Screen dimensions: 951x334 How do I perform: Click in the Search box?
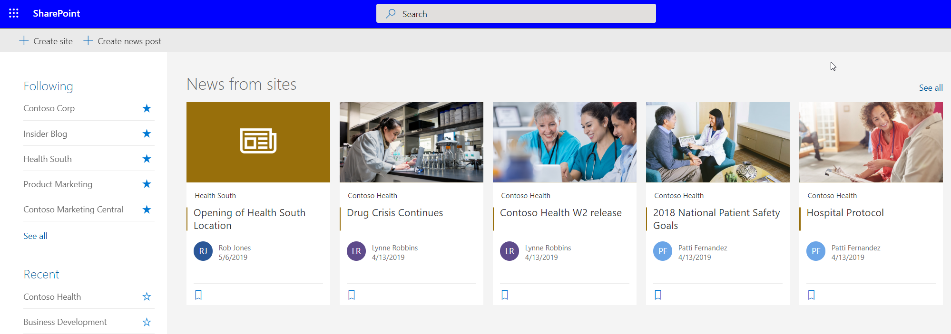[x=516, y=13]
